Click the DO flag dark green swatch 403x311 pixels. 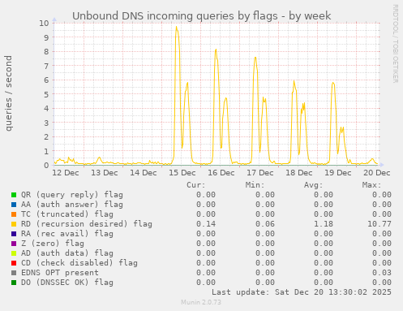tap(14, 283)
